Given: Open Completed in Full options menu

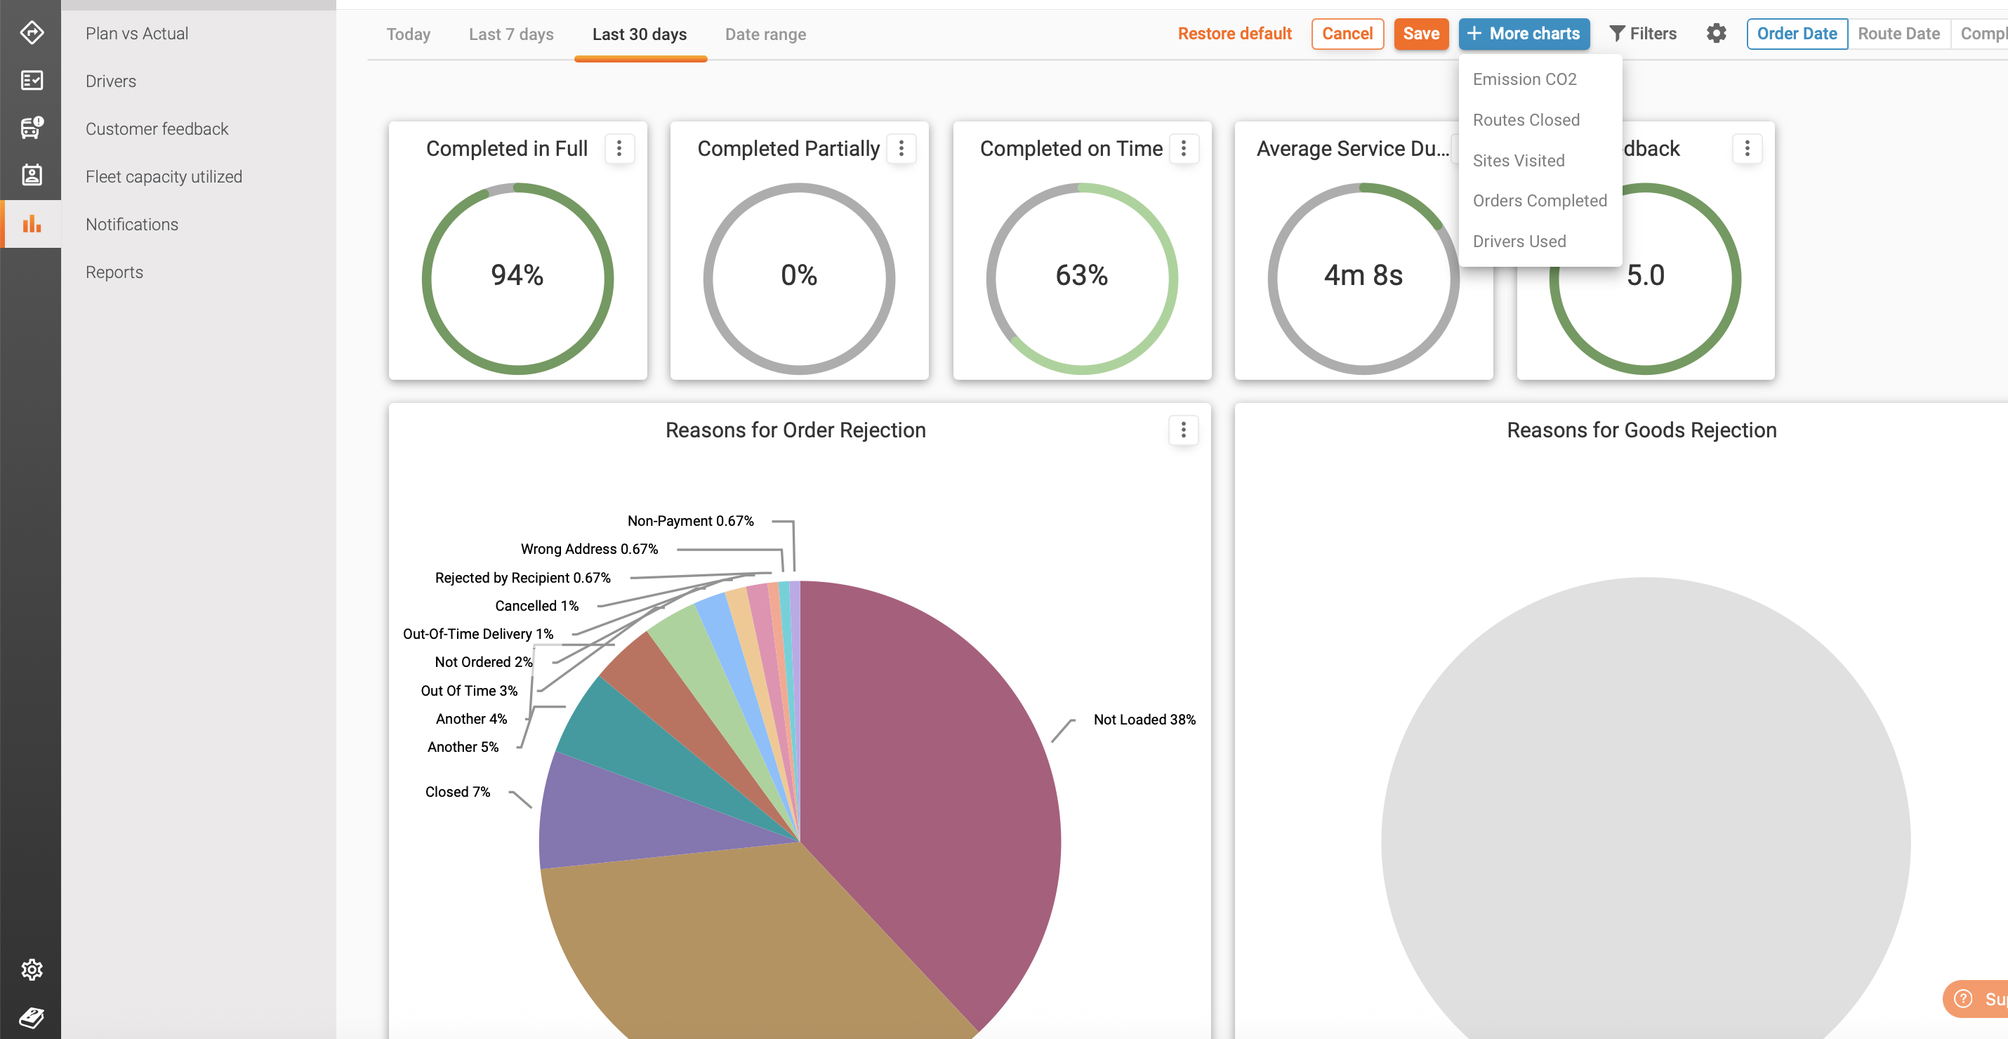Looking at the screenshot, I should [x=619, y=148].
